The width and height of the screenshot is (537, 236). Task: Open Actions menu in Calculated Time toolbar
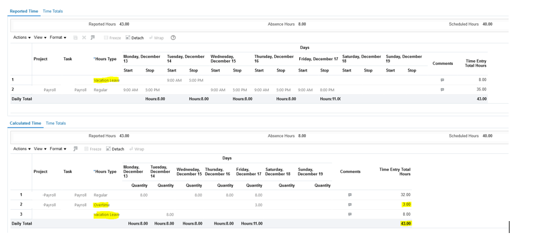pos(22,149)
